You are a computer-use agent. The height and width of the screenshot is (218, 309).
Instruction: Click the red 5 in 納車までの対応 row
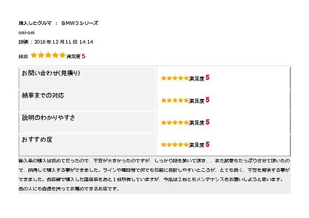207,100
